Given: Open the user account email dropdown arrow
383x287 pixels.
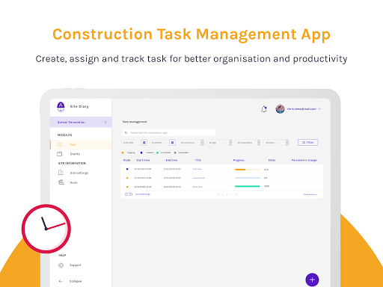Looking at the screenshot, I should [319, 109].
